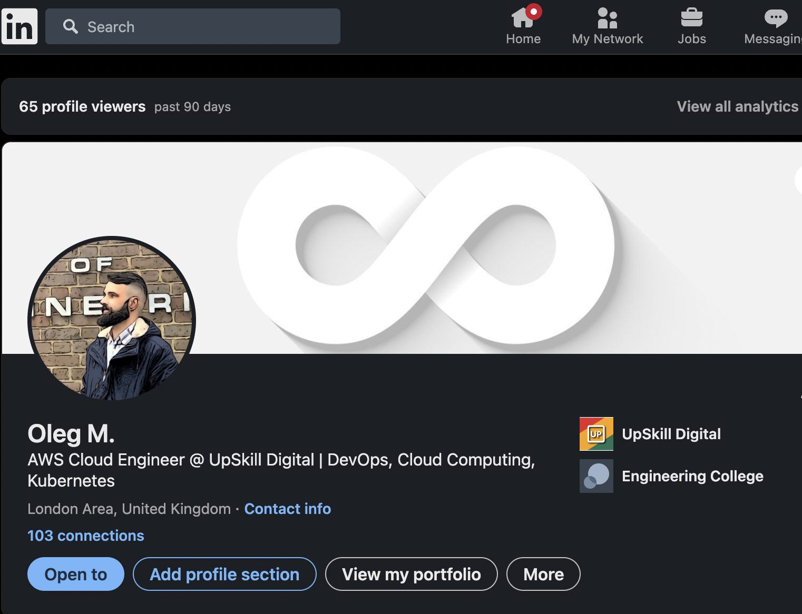Click the magnifying glass search icon
This screenshot has height=614, width=802.
(70, 26)
